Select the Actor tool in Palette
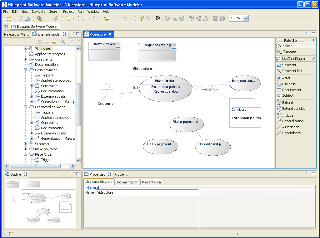 click(286, 78)
